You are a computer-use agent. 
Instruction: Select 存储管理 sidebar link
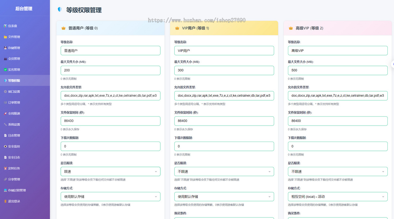coord(25,48)
